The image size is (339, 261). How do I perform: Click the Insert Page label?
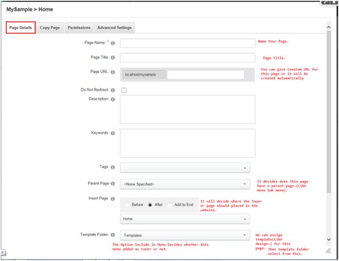tap(98, 198)
